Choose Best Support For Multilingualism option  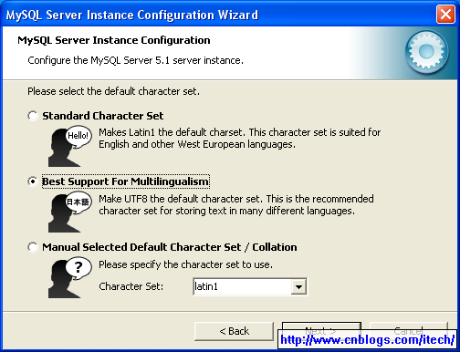pos(33,181)
